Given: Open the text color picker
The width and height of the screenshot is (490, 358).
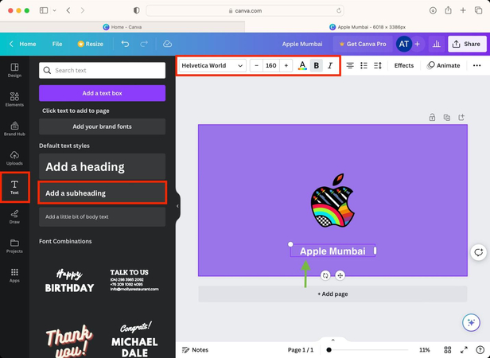Looking at the screenshot, I should point(302,66).
